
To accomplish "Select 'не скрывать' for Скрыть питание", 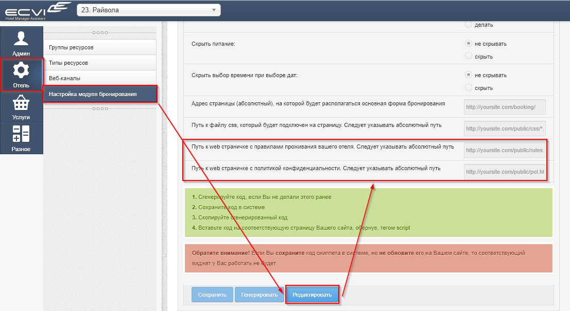I will click(469, 44).
